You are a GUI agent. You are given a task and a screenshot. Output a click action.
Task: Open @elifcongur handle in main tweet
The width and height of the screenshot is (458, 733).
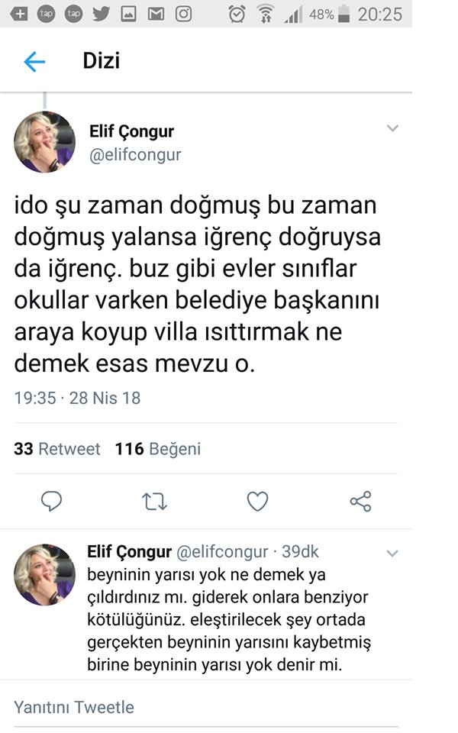point(136,155)
